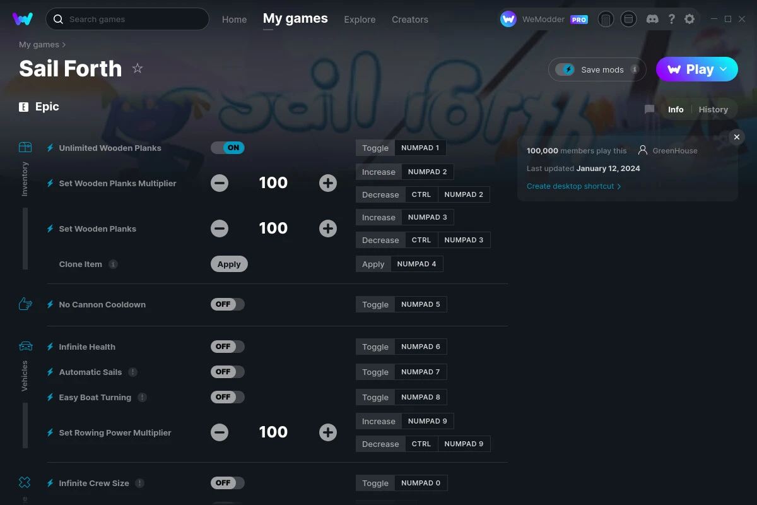This screenshot has height=505, width=757.
Task: Rebind Infinite Crew Size NUMPAD 0 hotkey
Action: (421, 483)
